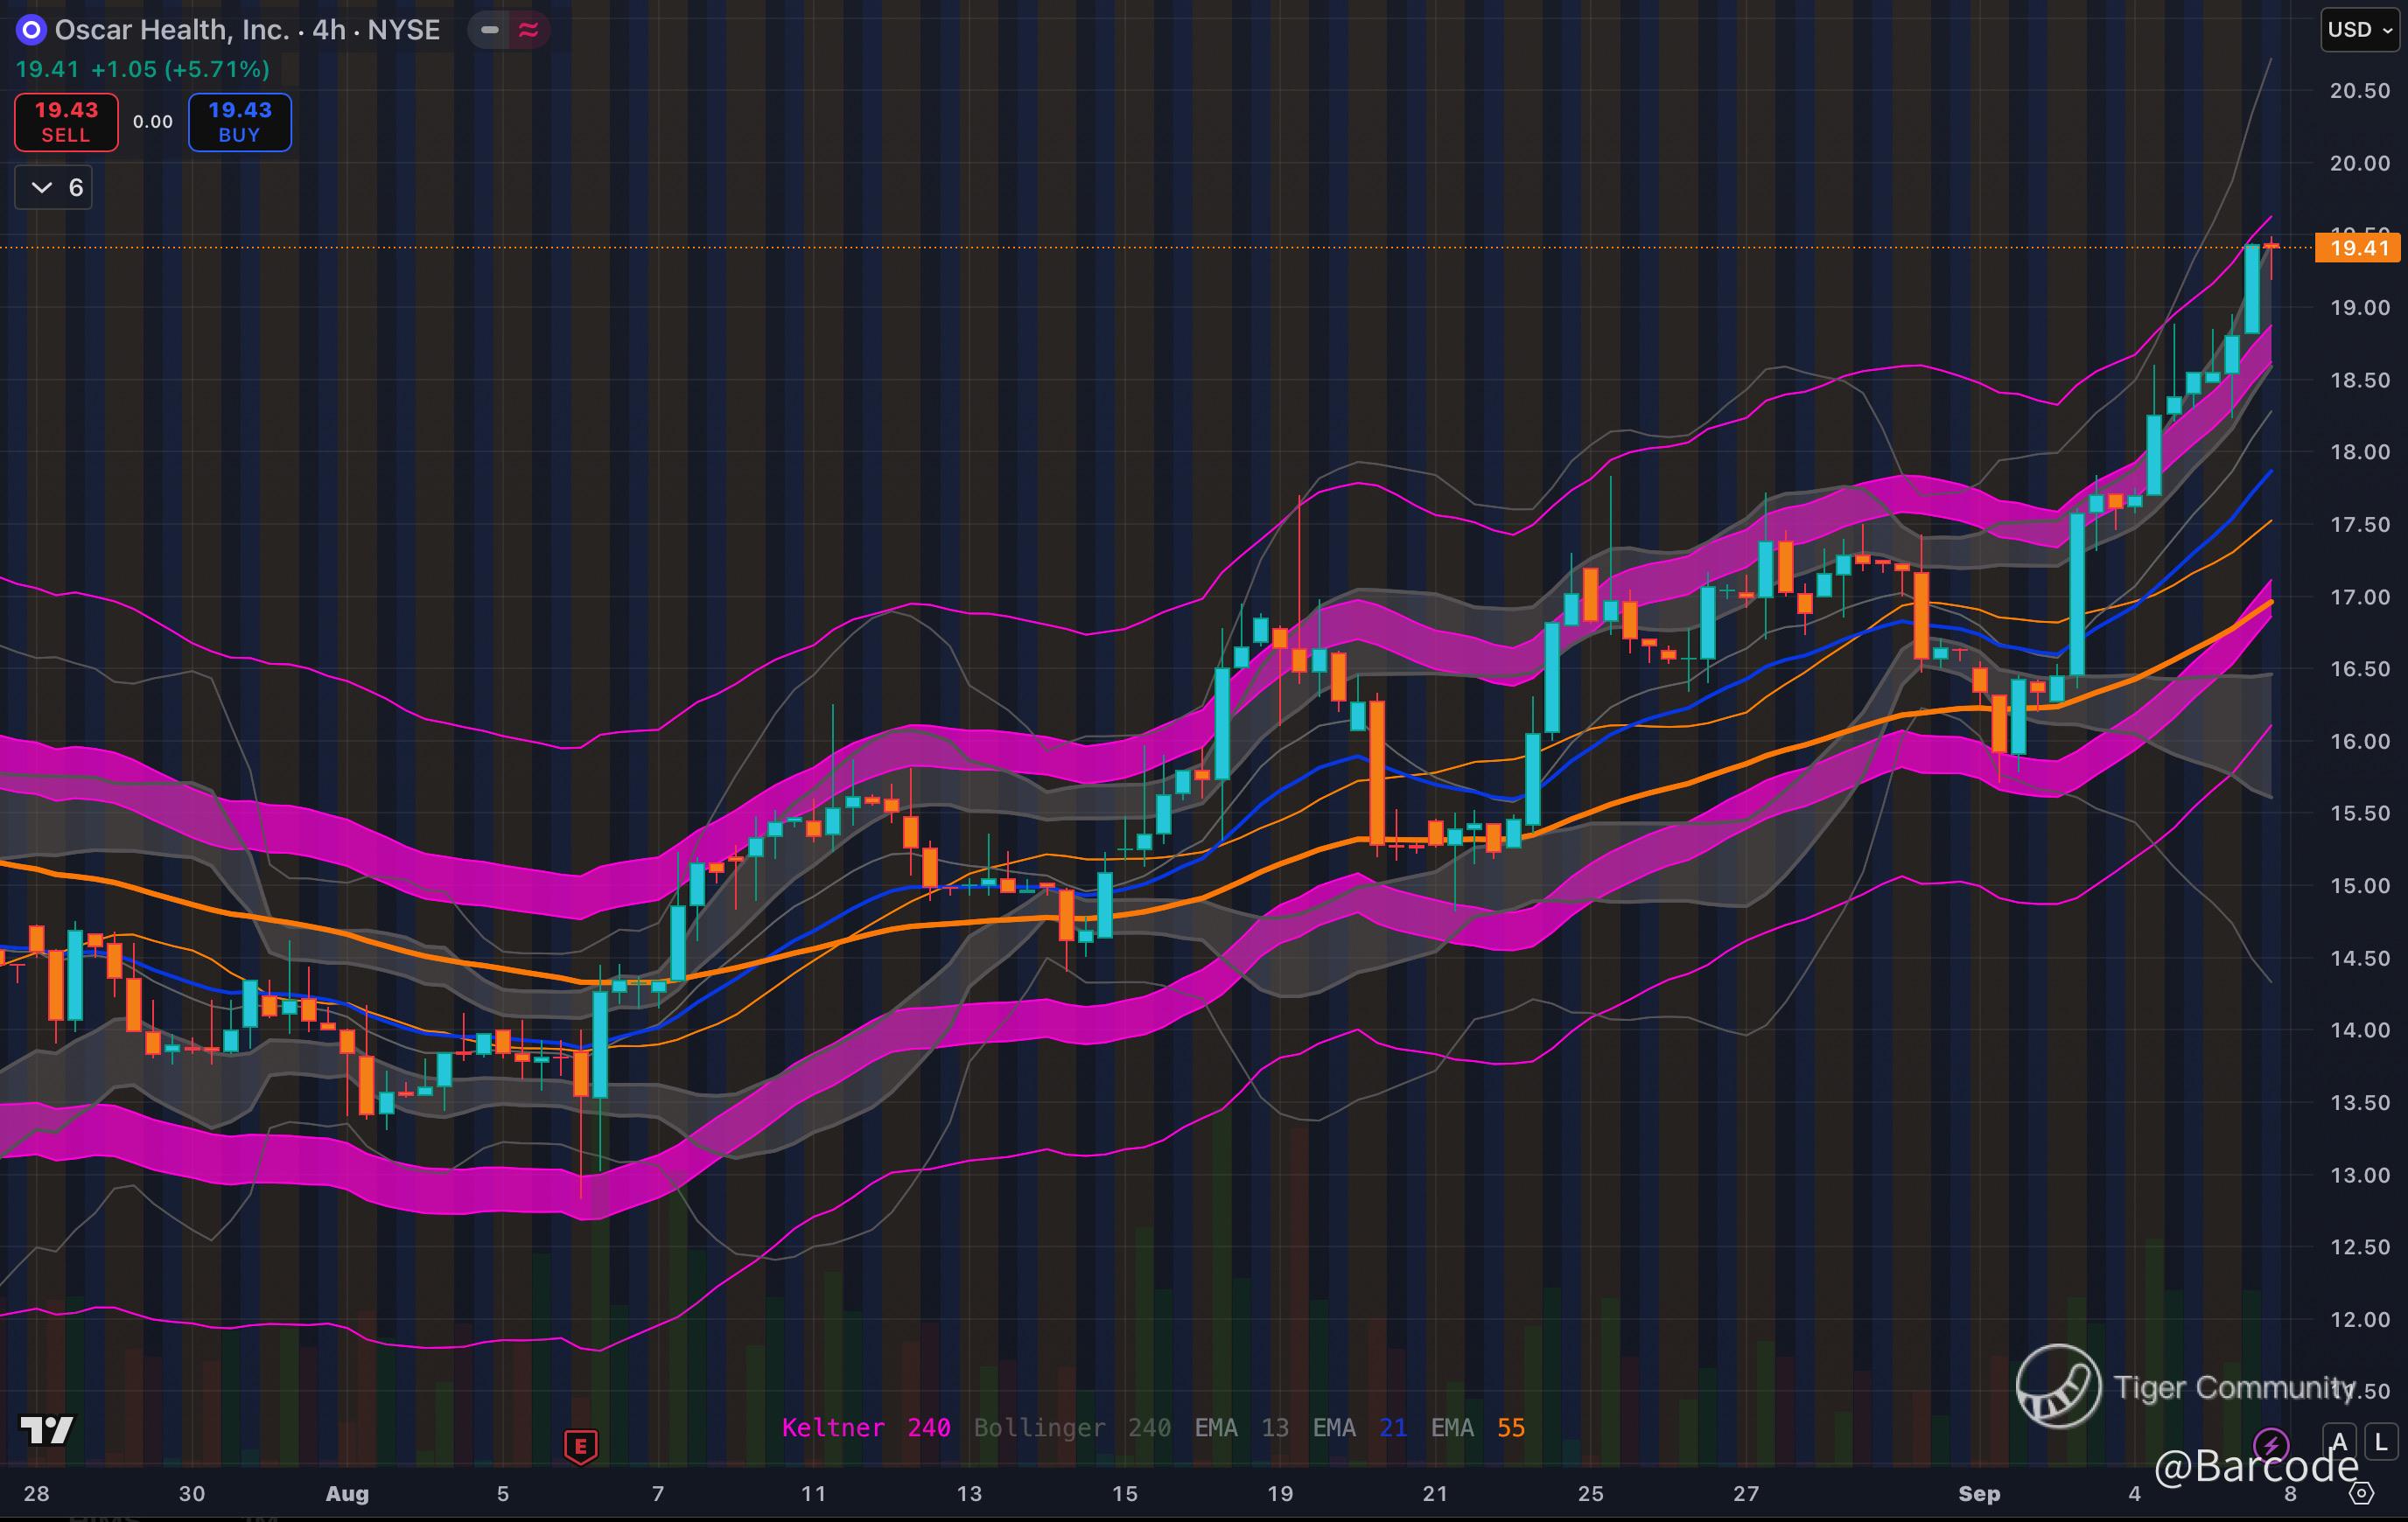Click the Tiger Community logo watermark
This screenshot has height=1522, width=2408.
tap(2058, 1386)
